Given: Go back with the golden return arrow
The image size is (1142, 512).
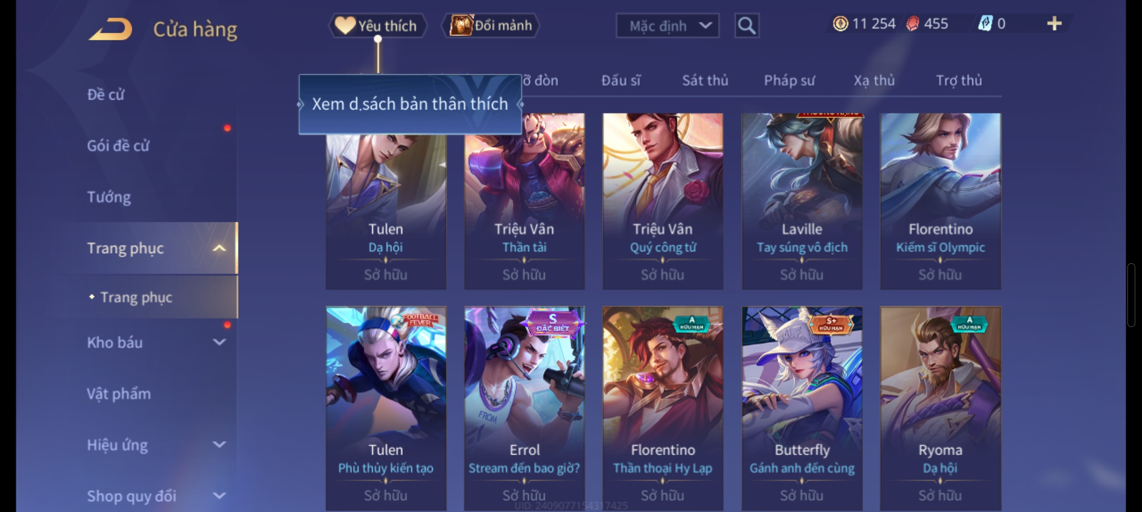Looking at the screenshot, I should click(x=110, y=29).
